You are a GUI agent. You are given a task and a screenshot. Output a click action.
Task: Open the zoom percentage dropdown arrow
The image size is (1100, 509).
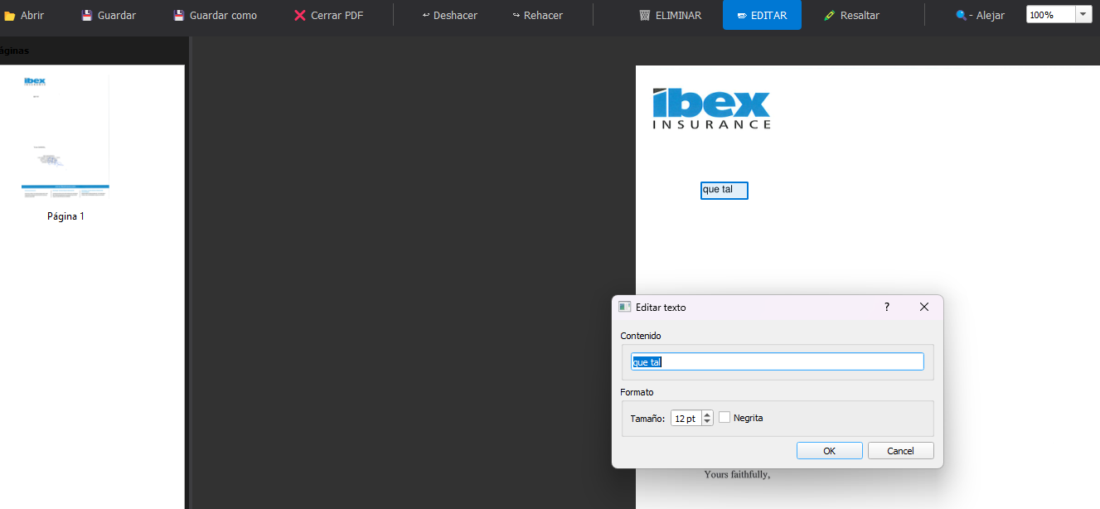pyautogui.click(x=1083, y=15)
